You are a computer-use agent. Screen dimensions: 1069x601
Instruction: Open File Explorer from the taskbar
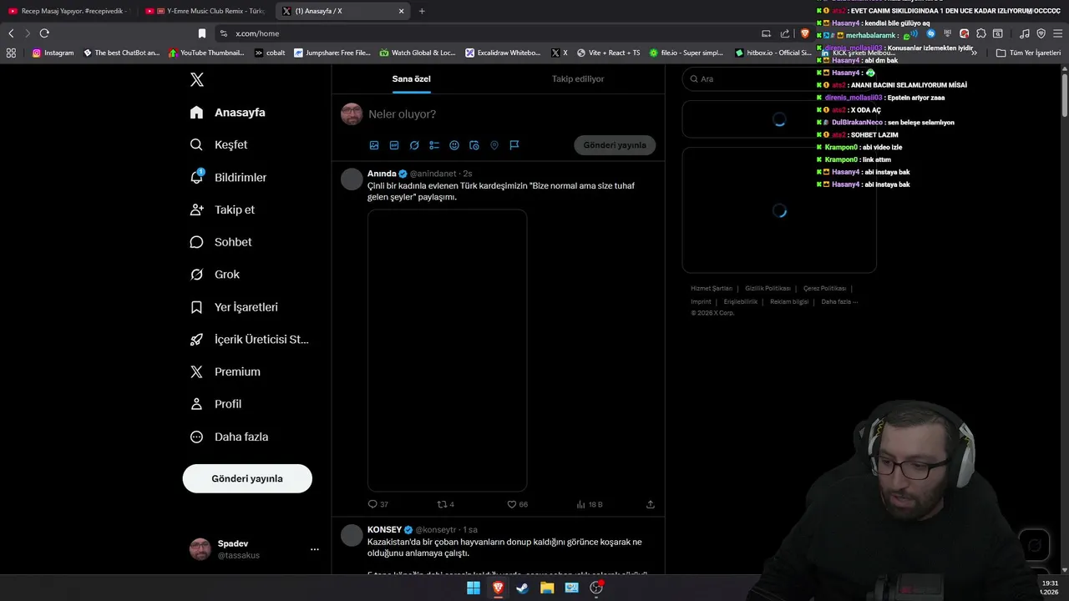coord(547,588)
